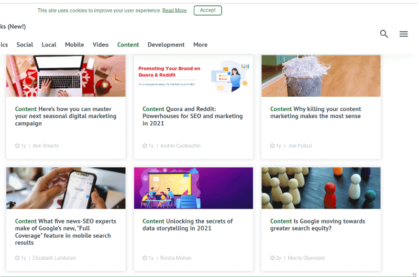
Task: Open the shredded paper bin thumbnail
Action: click(x=321, y=76)
